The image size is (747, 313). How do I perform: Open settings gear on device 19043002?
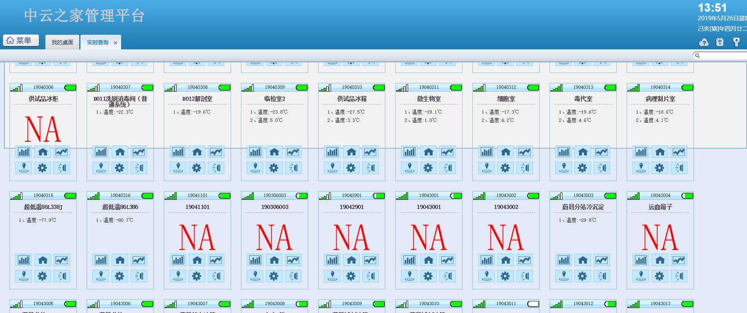(x=505, y=276)
